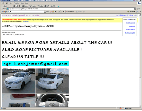Flag the posting as miscategorized
The width and height of the screenshot is (142, 111).
click(130, 23)
